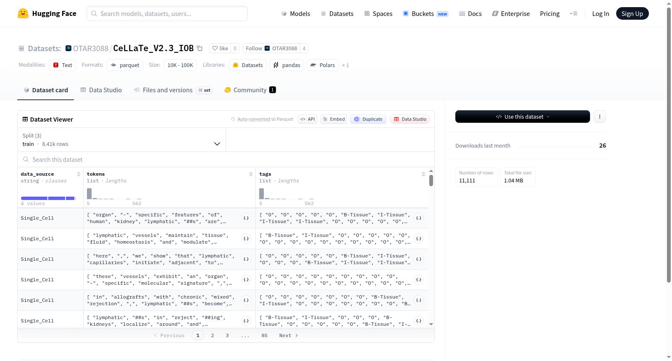The height and width of the screenshot is (361, 672).
Task: Select the 10K - 100K size tag
Action: [180, 65]
